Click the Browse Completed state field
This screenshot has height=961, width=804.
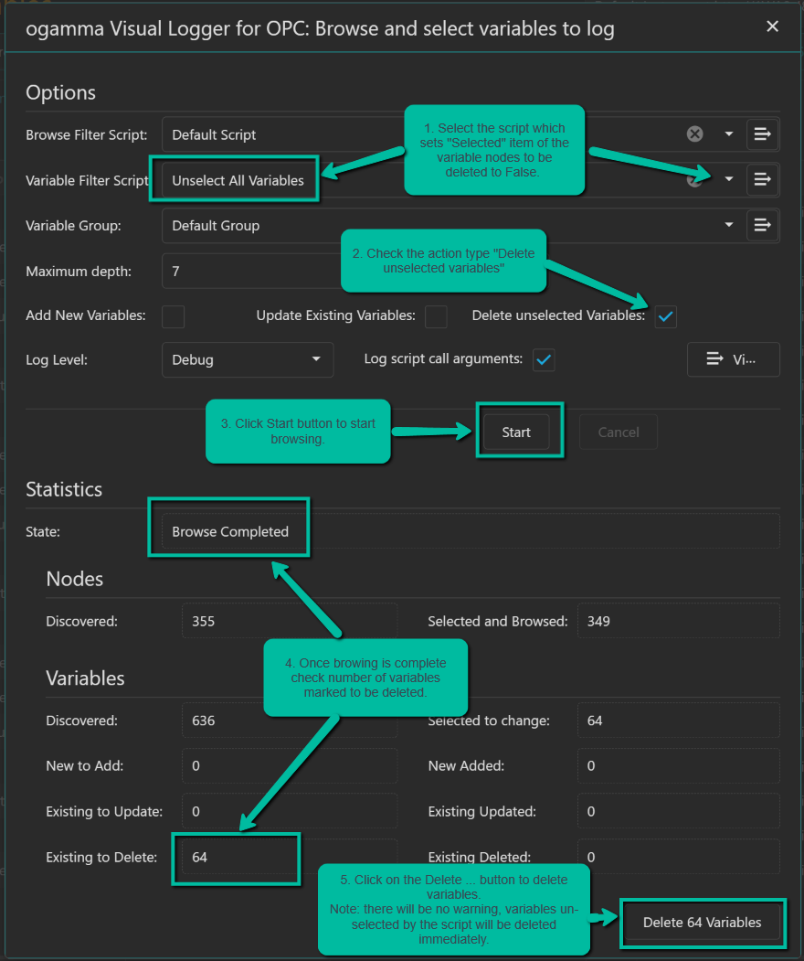230,532
